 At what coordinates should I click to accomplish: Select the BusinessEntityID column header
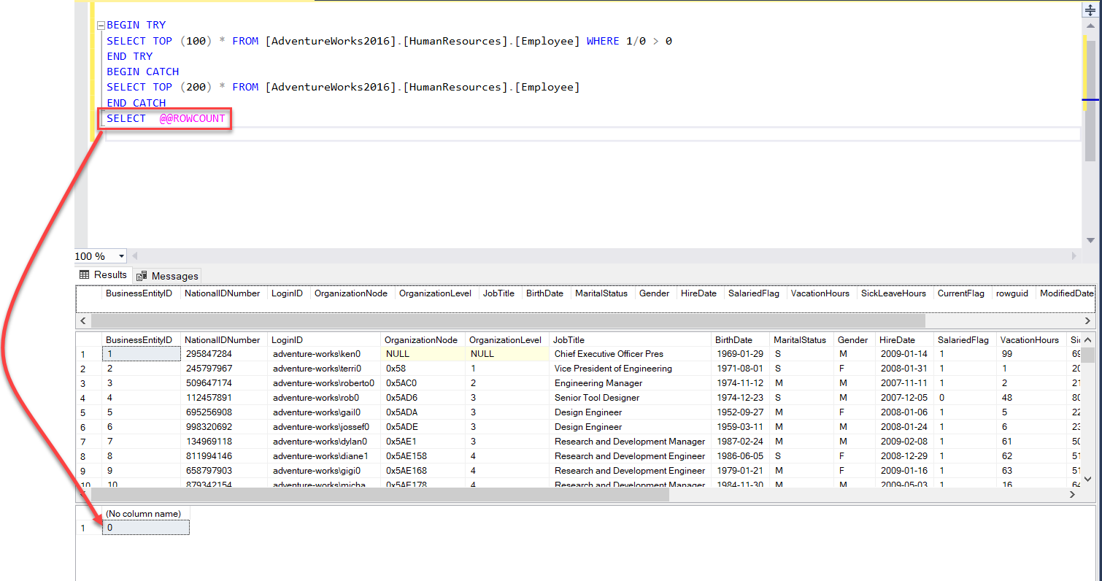coord(139,339)
